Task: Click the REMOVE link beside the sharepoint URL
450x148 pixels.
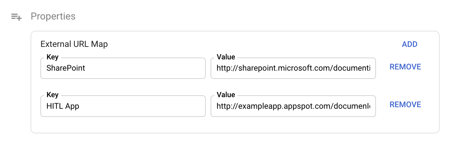Action: point(405,67)
